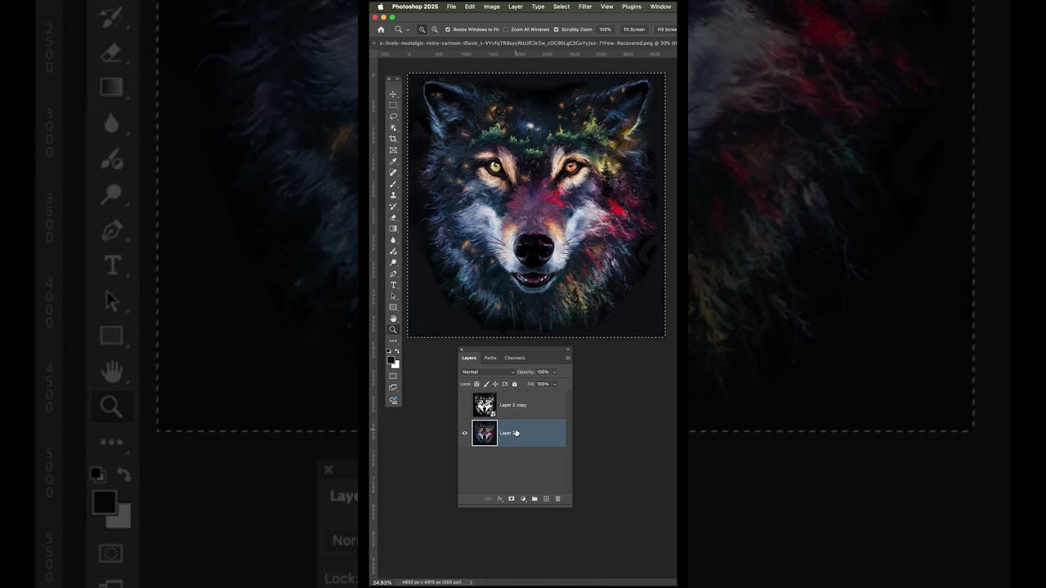The width and height of the screenshot is (1046, 588).
Task: Click the link layers icon
Action: [x=488, y=499]
